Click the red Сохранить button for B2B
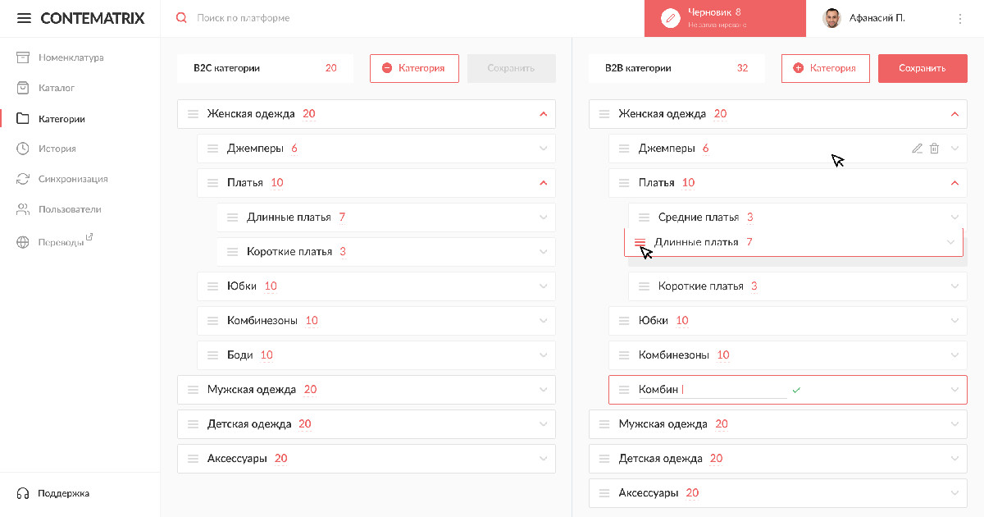This screenshot has width=984, height=517. (922, 68)
